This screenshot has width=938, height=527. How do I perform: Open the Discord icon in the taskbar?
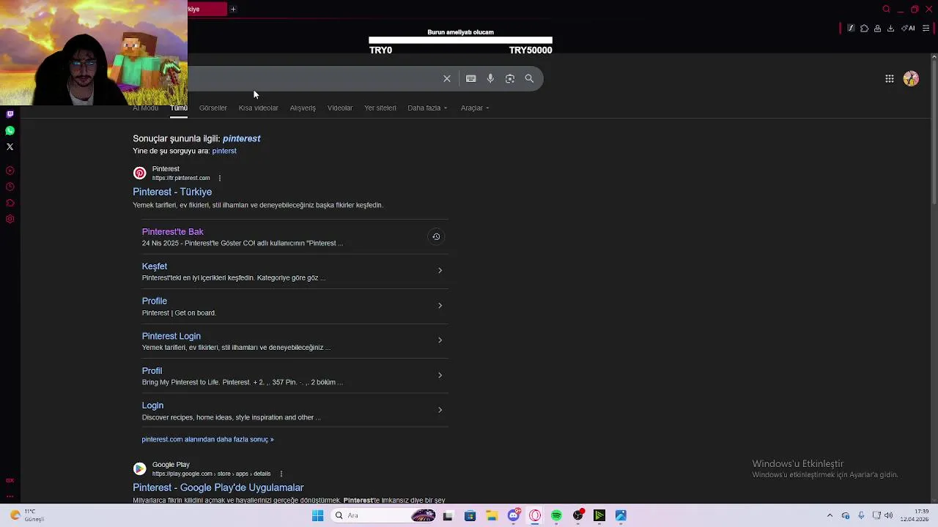(x=514, y=515)
